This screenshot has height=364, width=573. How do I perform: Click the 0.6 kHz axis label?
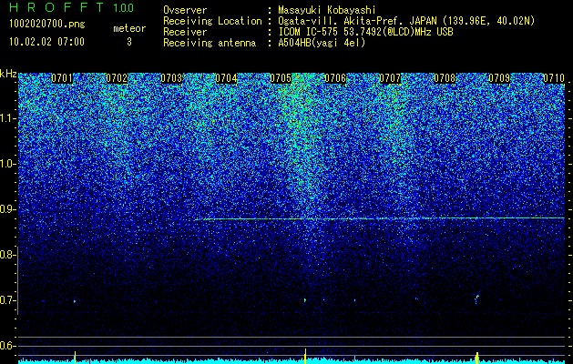tap(7, 346)
